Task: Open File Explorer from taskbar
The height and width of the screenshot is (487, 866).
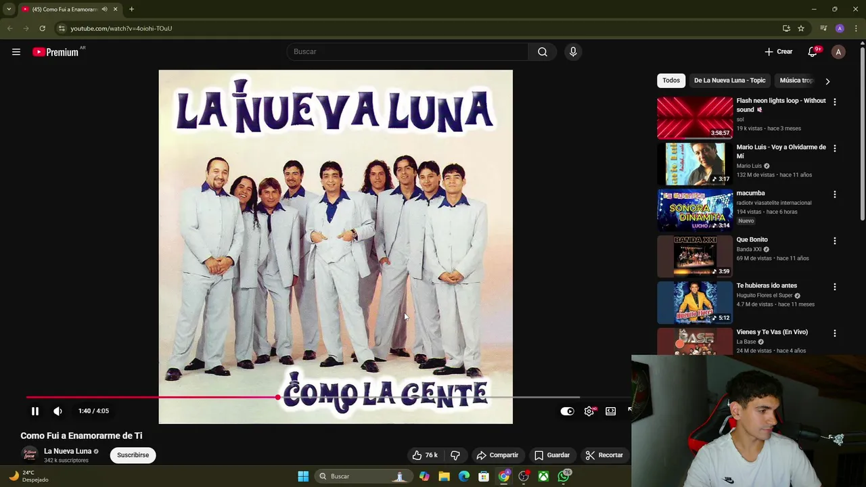Action: 444,476
